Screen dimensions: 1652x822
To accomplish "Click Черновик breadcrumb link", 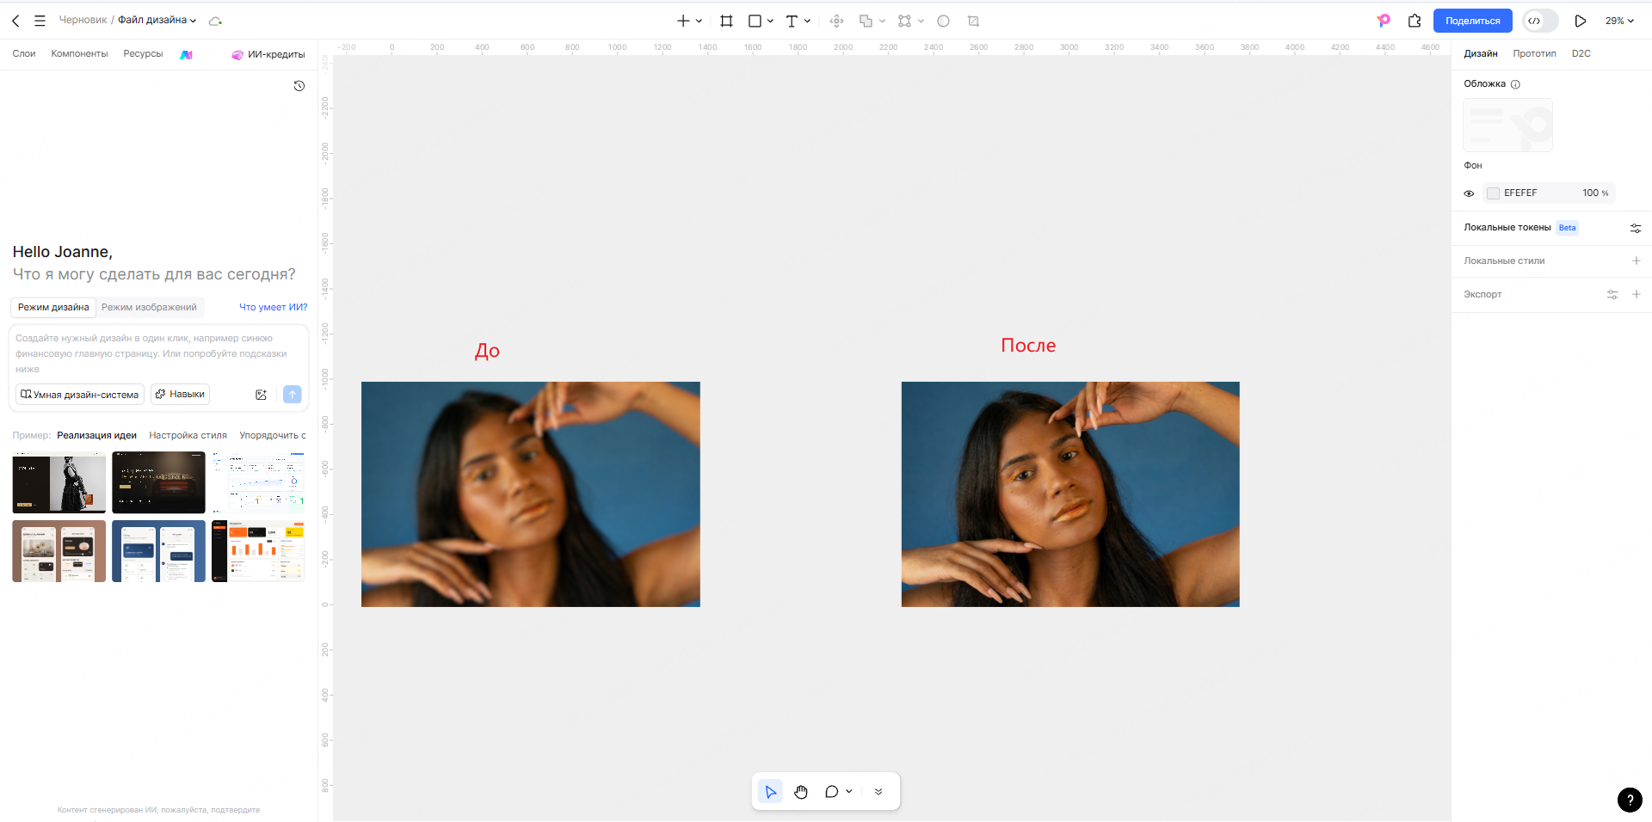I will (83, 20).
